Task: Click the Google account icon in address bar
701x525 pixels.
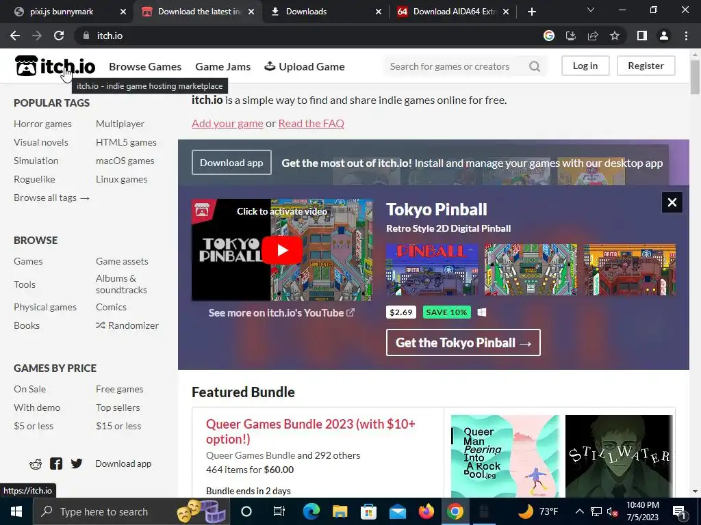Action: (x=548, y=36)
